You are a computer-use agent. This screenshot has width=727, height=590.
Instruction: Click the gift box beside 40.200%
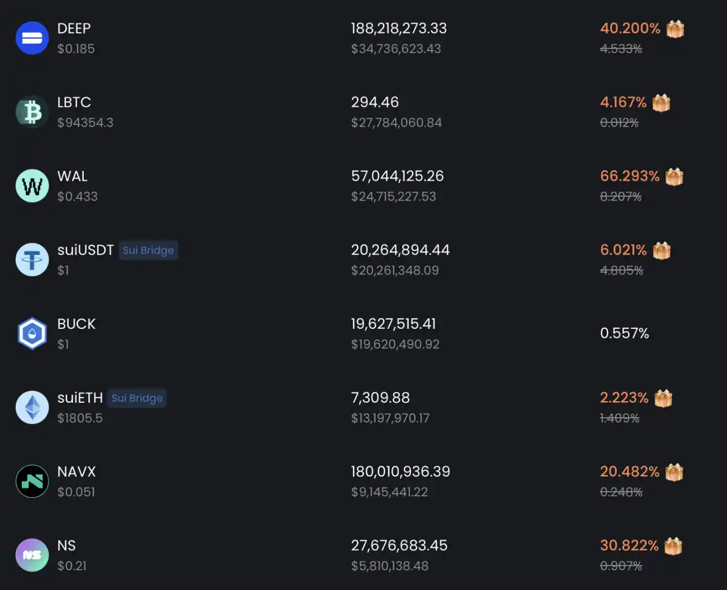(675, 28)
